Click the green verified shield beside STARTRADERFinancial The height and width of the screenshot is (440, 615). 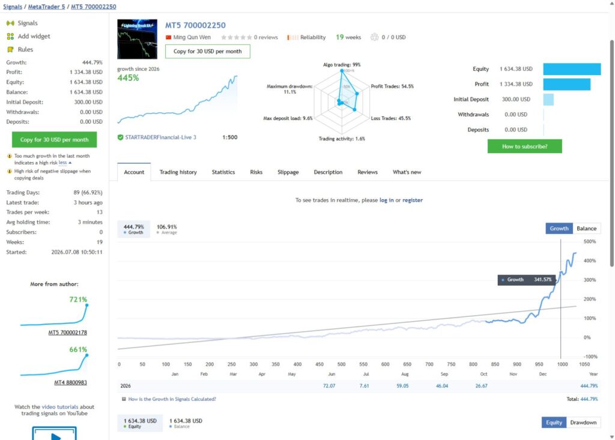tap(120, 137)
